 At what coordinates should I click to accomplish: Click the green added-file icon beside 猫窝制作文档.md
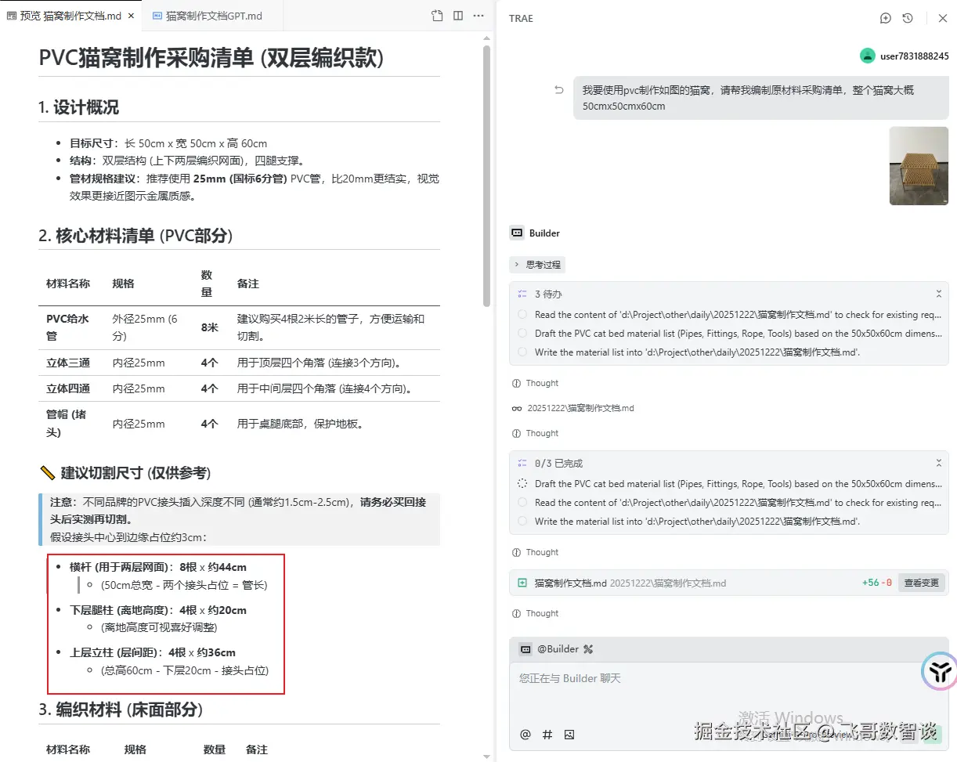pos(522,583)
